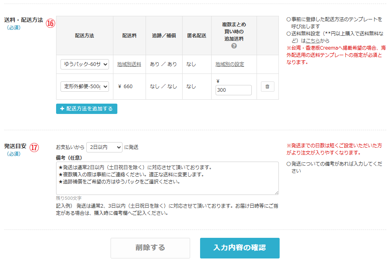Click the question mark help icon
Screen dimensions: 391x268
(x=234, y=46)
